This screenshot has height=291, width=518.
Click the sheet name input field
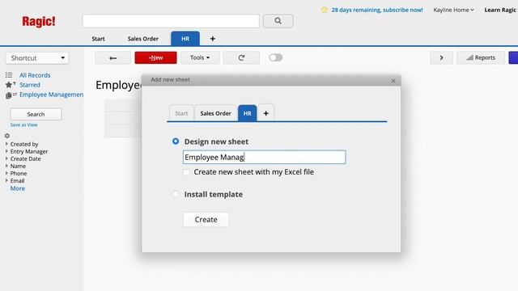coord(265,157)
